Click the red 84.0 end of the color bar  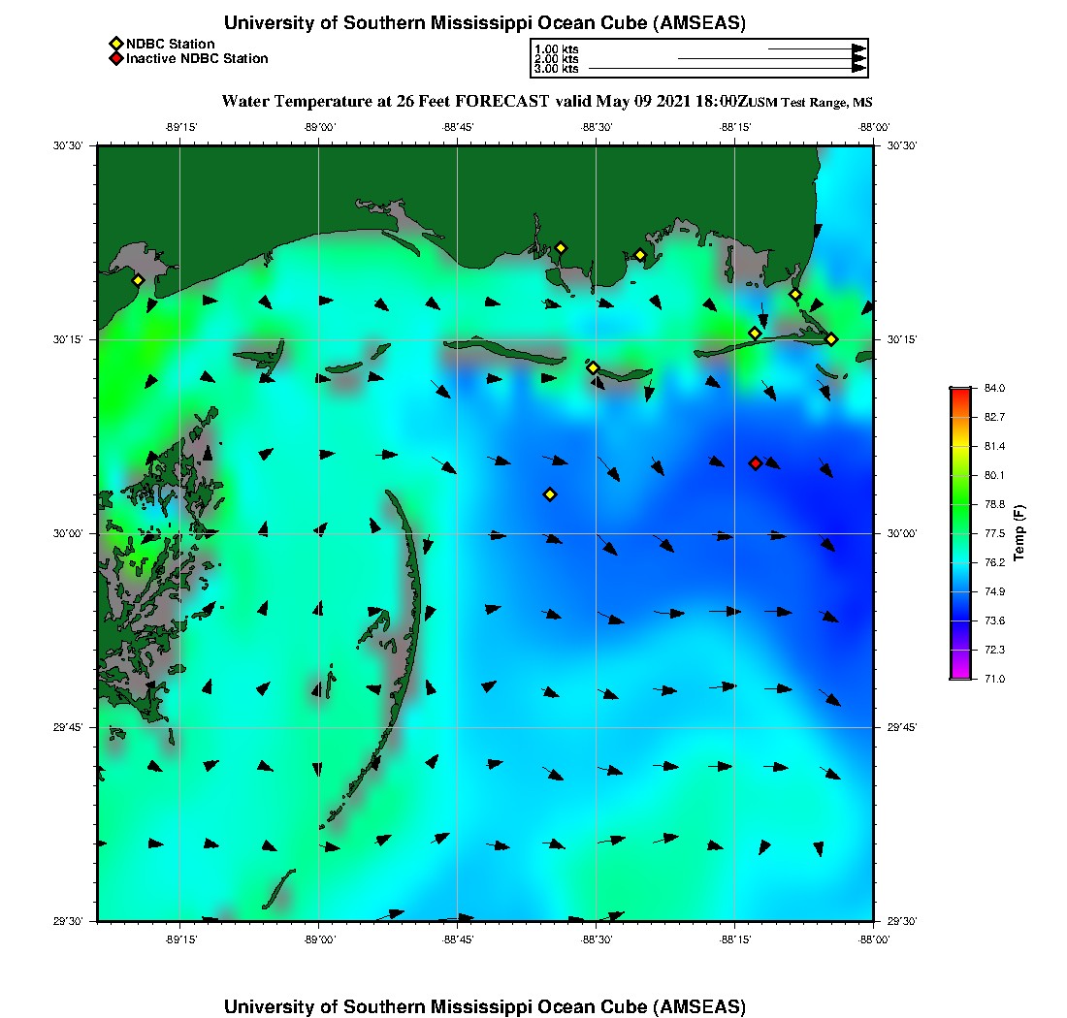[x=960, y=391]
